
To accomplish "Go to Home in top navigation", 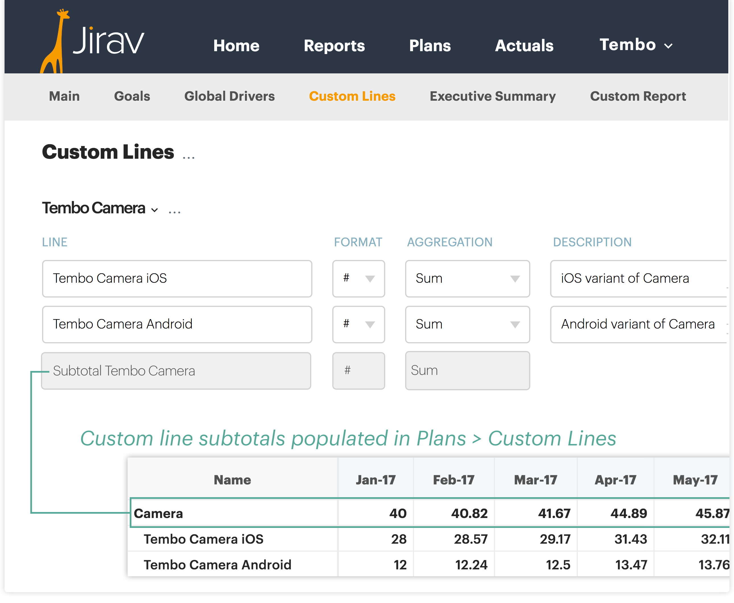I will 236,46.
